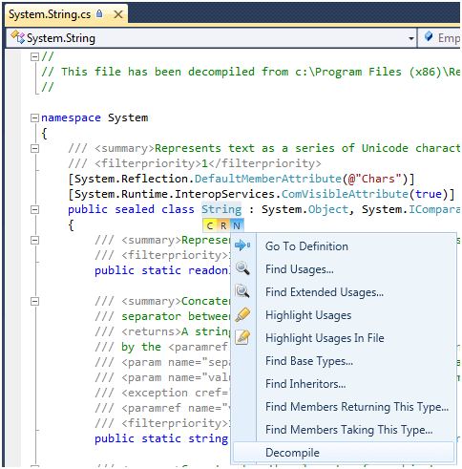The image size is (462, 469).
Task: Click the yellow C navigation button
Action: tap(210, 225)
